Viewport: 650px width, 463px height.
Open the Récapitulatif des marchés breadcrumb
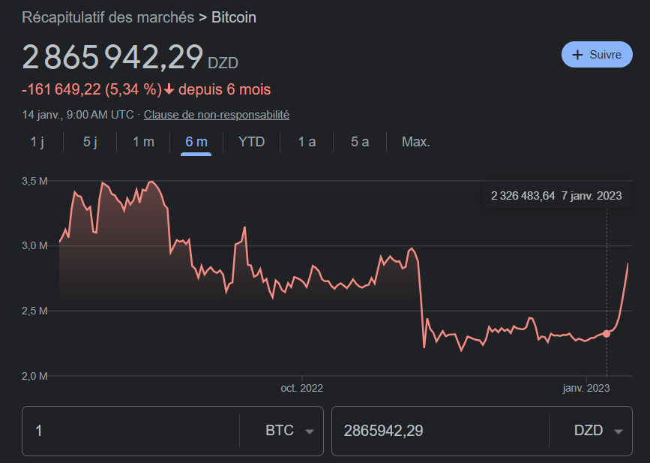[x=108, y=17]
